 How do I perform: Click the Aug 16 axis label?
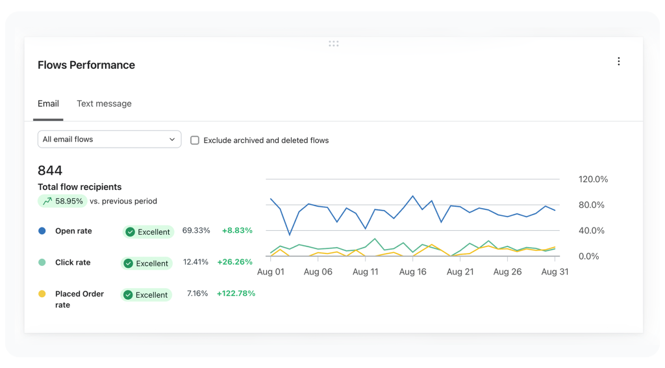[412, 272]
